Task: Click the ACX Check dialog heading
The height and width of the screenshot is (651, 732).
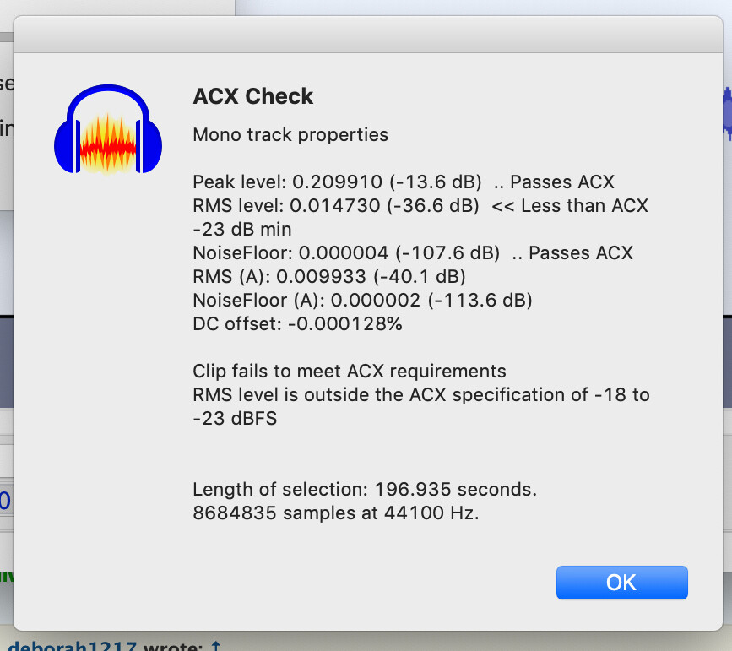Action: point(252,96)
